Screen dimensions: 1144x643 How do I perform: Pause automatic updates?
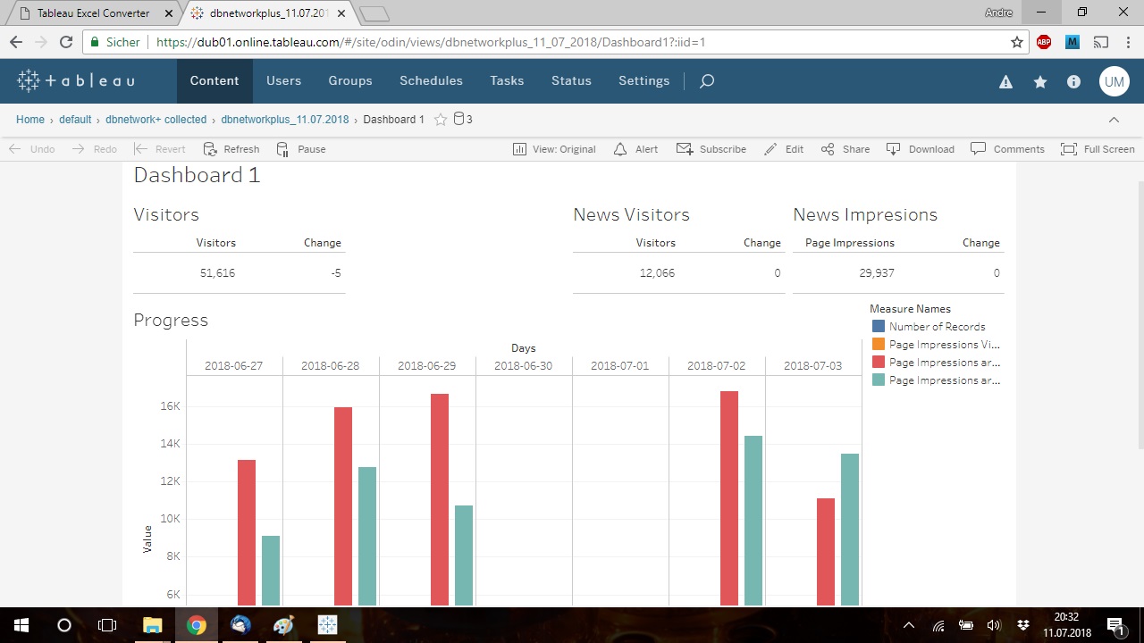click(300, 149)
